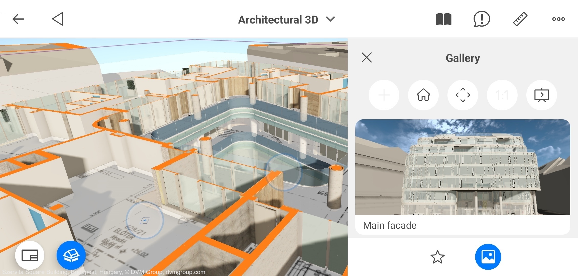Switch to the favorites star tab
This screenshot has height=276, width=578.
[x=437, y=257]
